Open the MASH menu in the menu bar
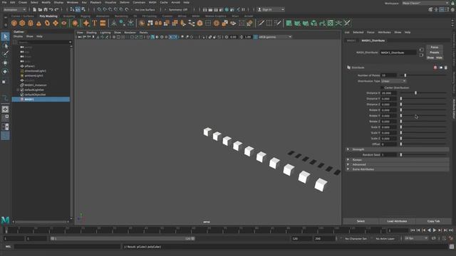 (x=152, y=2)
